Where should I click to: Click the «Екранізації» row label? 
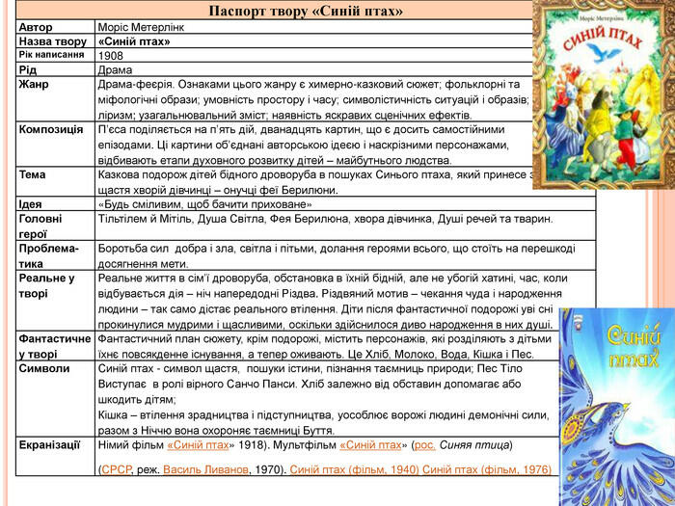tap(49, 445)
